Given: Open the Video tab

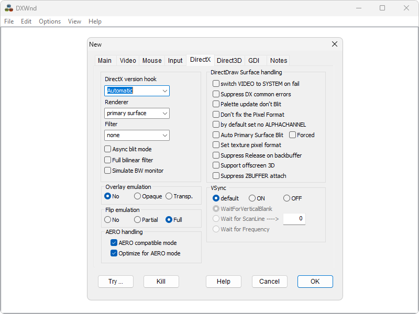Looking at the screenshot, I should pyautogui.click(x=128, y=61).
